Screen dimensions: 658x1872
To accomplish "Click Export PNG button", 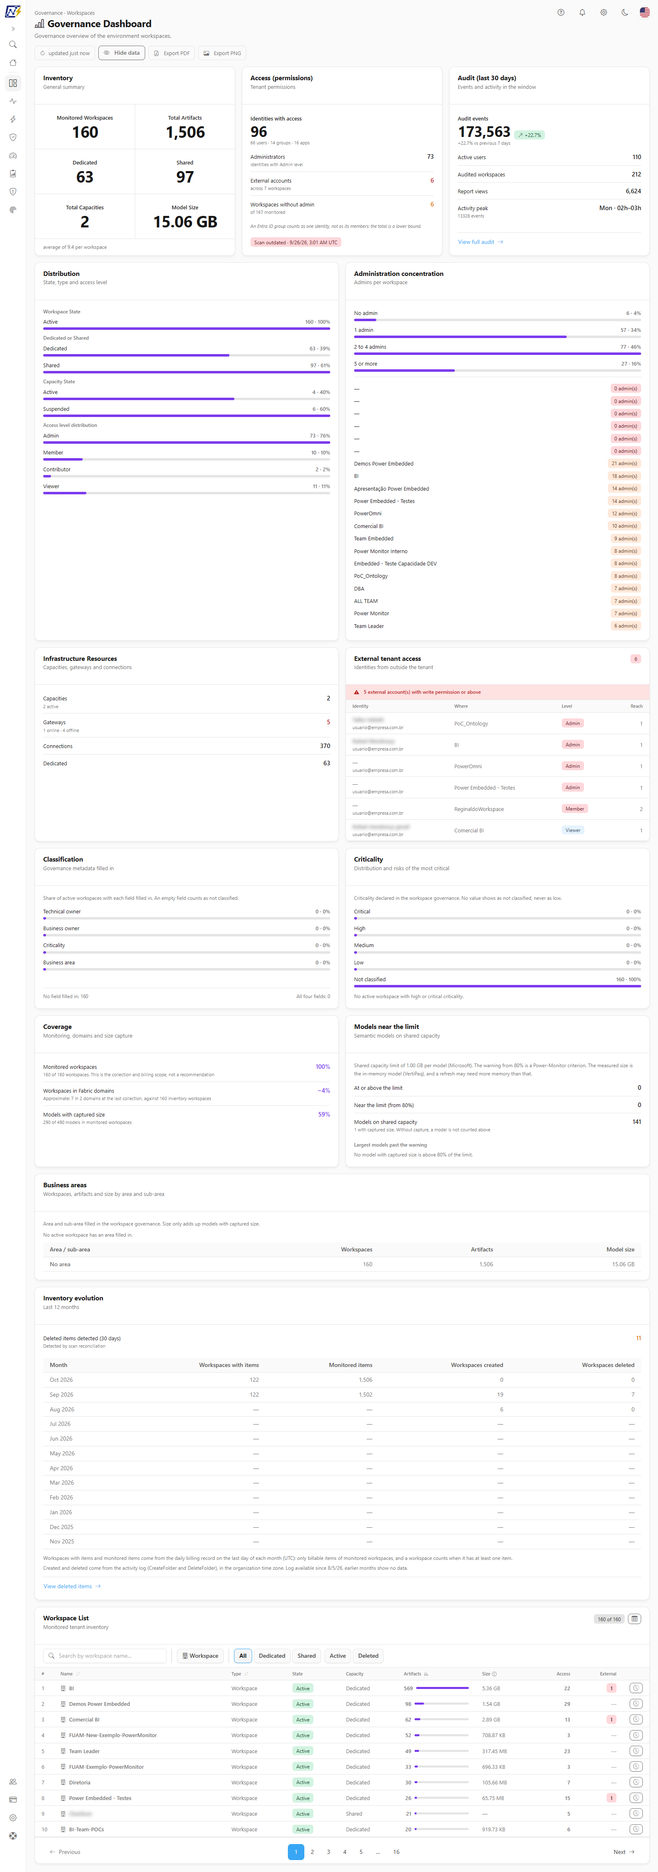I will 222,53.
